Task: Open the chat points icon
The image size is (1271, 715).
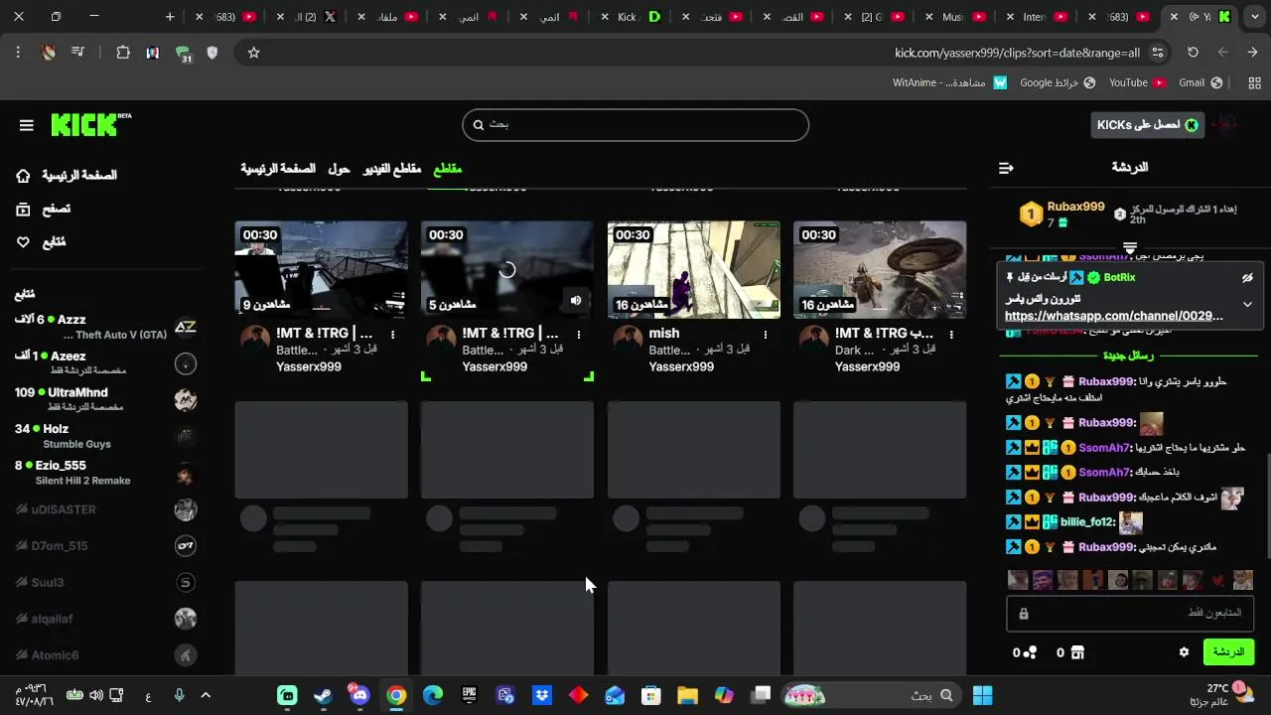Action: pos(1031,652)
